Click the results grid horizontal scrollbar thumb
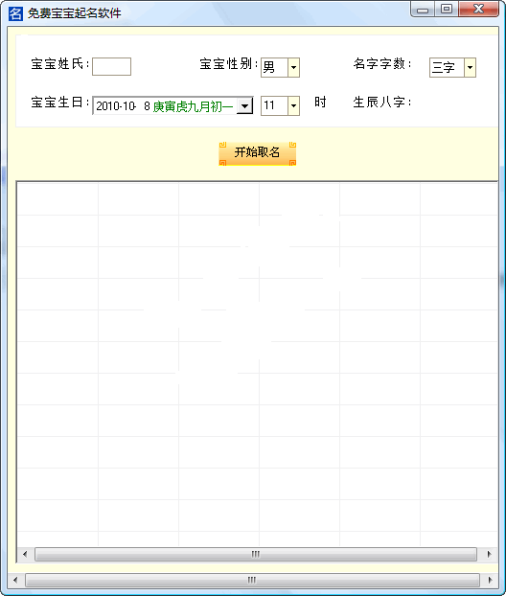The height and width of the screenshot is (596, 506). [x=256, y=554]
